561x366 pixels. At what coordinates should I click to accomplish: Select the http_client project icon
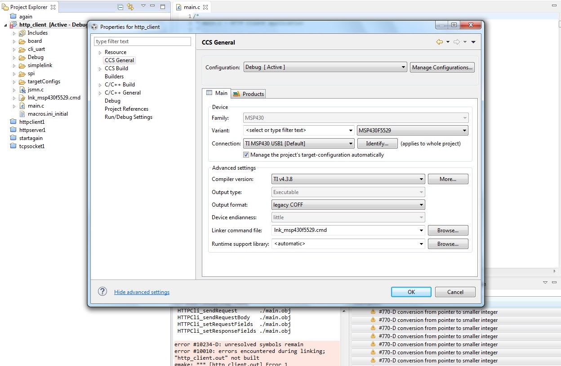pos(13,25)
